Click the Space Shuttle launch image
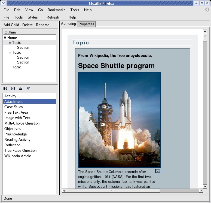Image resolution: width=211 pixels, height=203 pixels. coord(120,120)
